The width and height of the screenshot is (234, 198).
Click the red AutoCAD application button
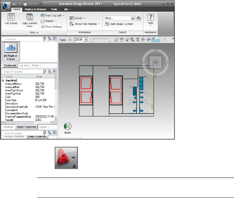66,158
